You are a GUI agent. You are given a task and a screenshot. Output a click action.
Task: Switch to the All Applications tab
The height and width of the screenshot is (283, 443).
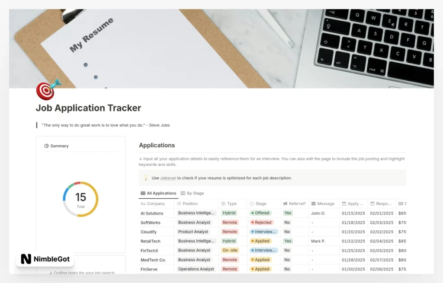pos(158,193)
